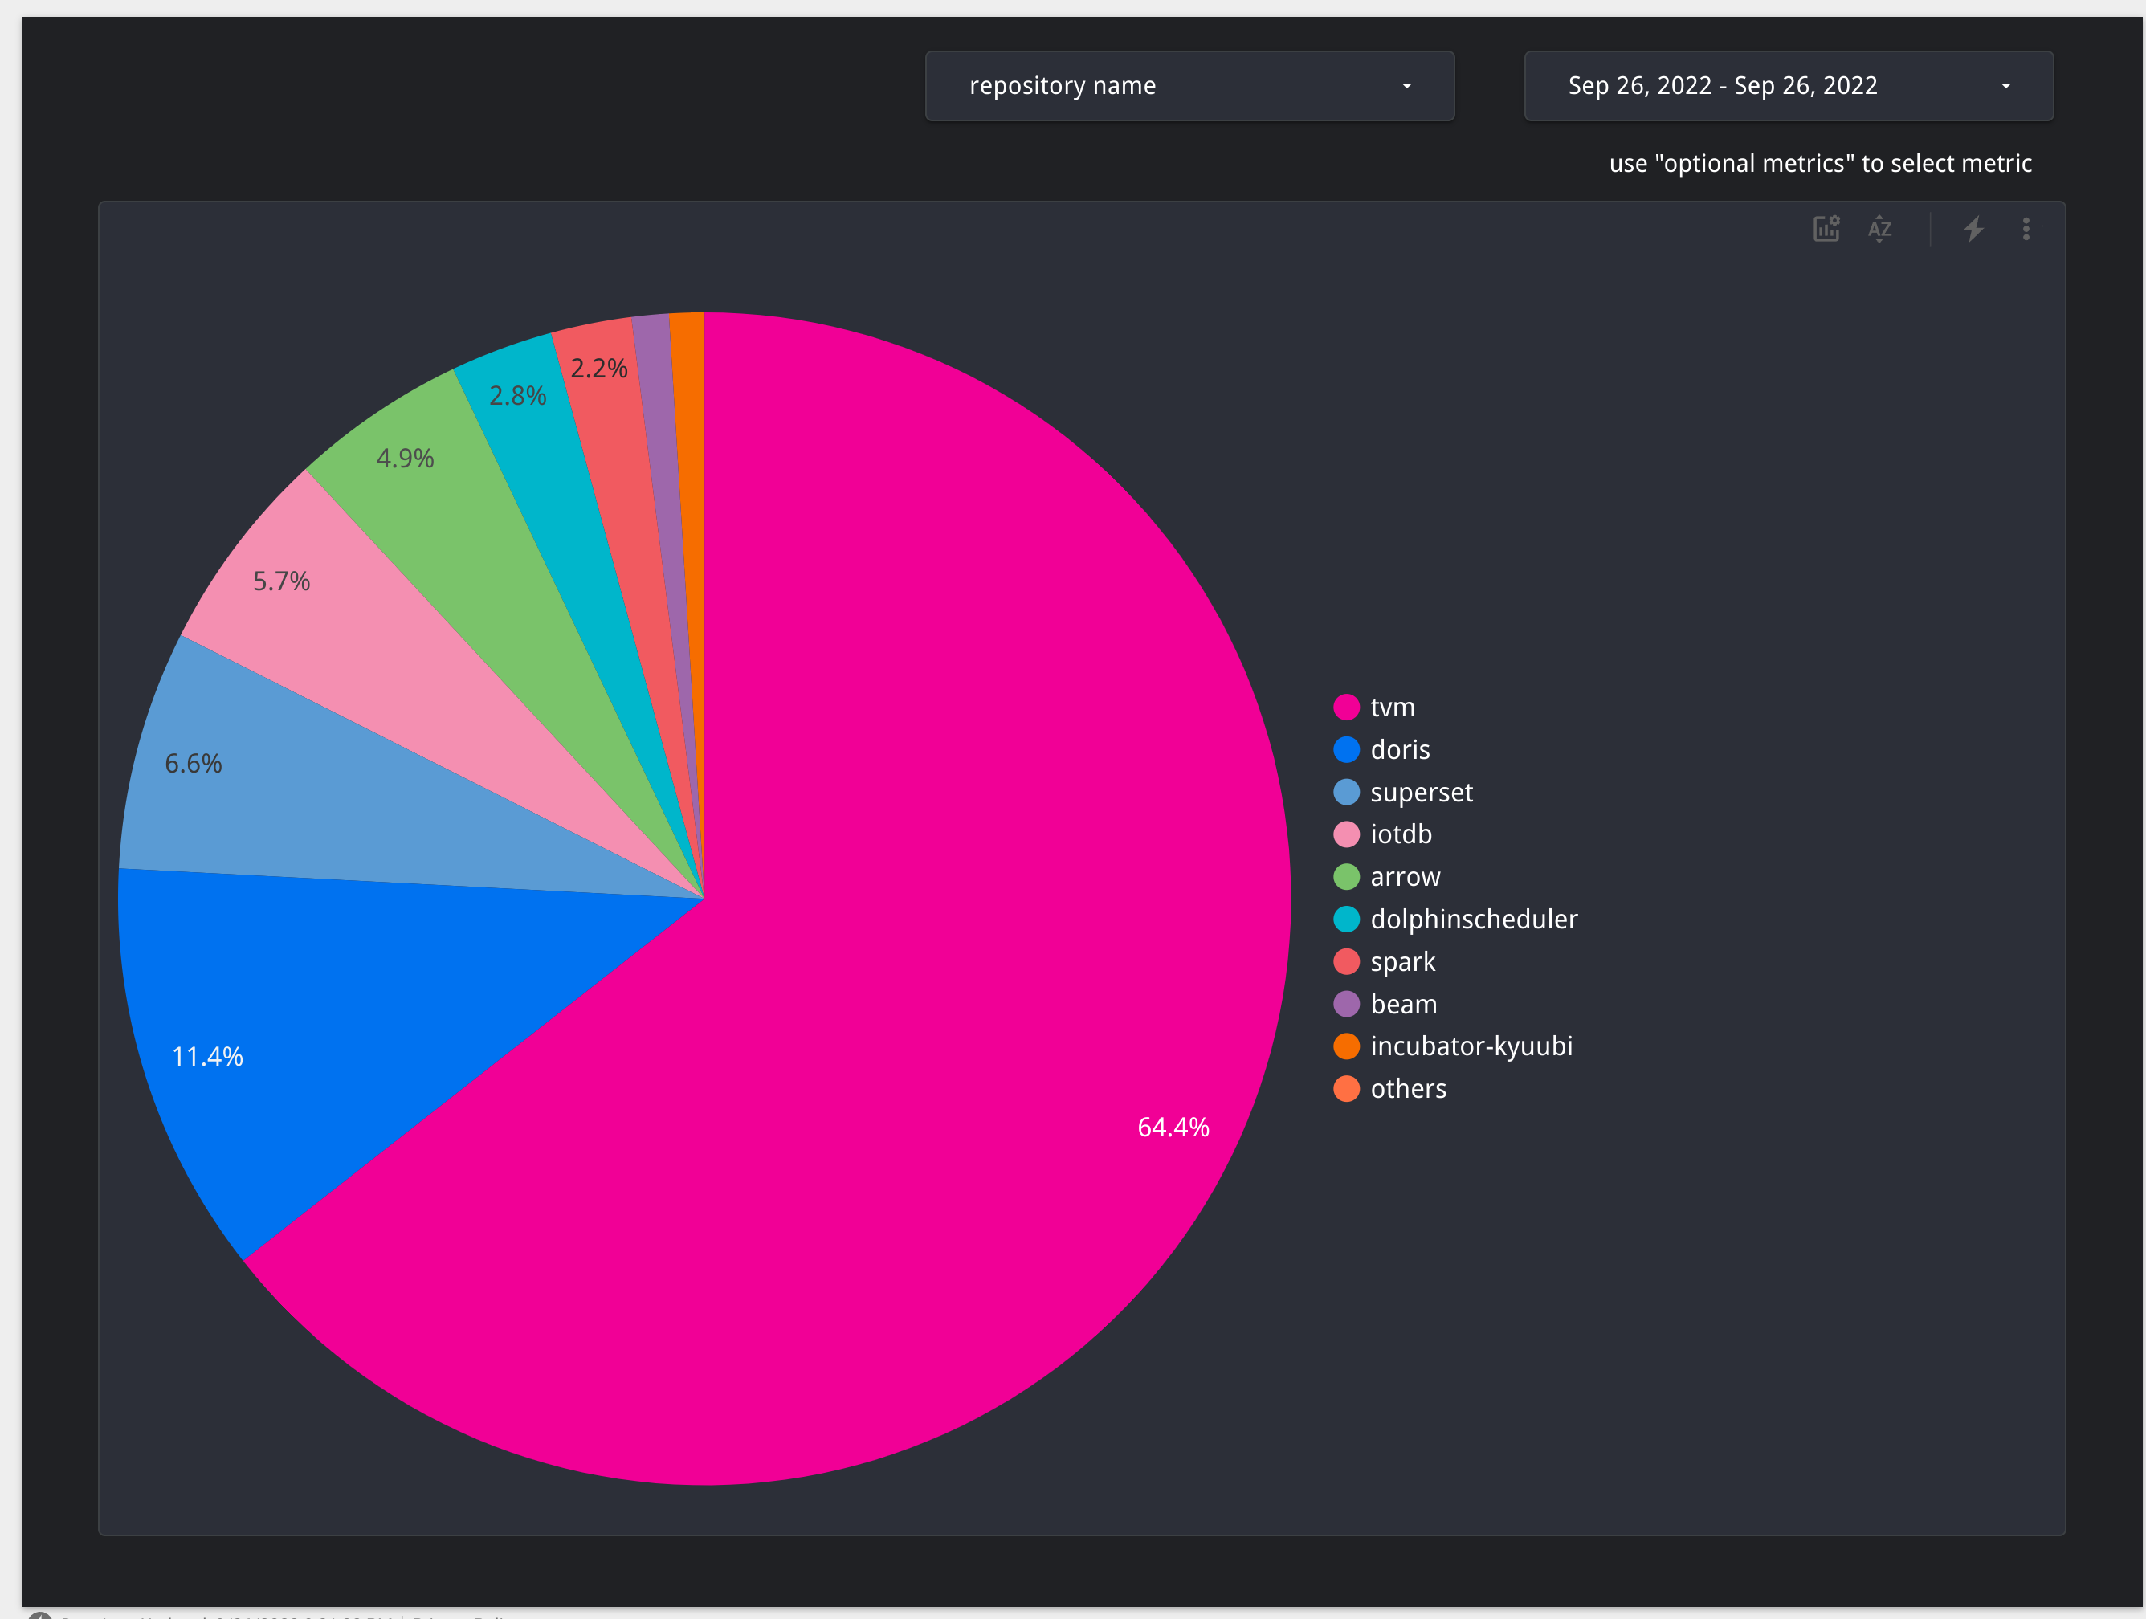Click the tvm legend color dot
Image resolution: width=2146 pixels, height=1619 pixels.
coord(1347,708)
